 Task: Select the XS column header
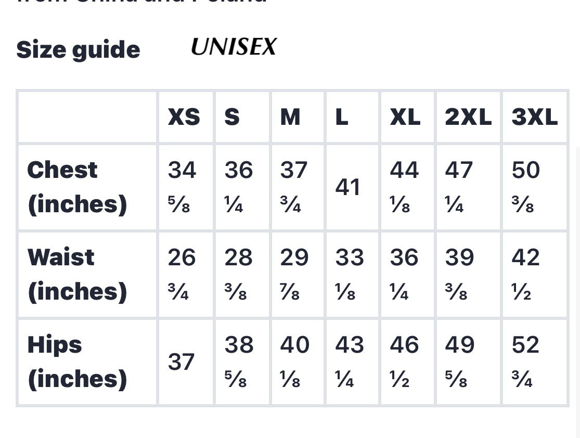184,118
